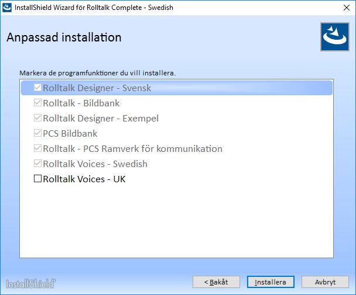Toggle Rolltalk Designer - Exempel checkbox
The width and height of the screenshot is (356, 295).
coord(37,118)
